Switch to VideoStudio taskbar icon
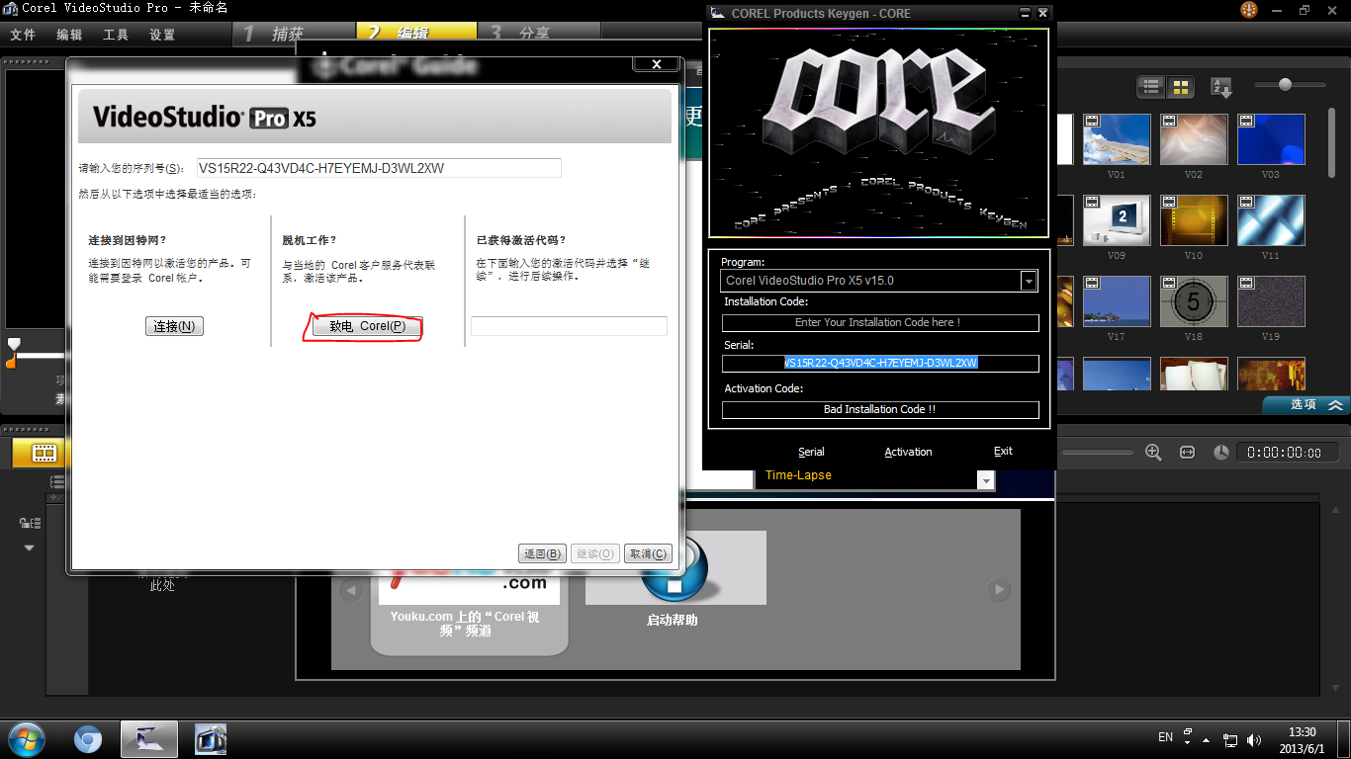1351x759 pixels. pyautogui.click(x=211, y=738)
